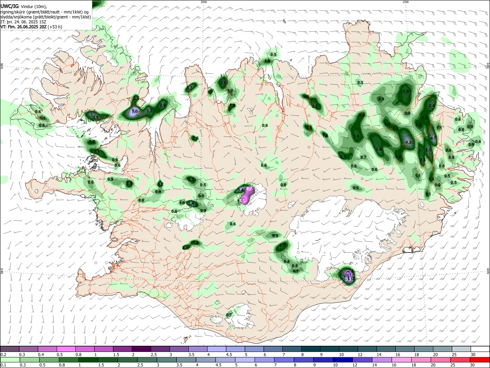Screen dimensions: 490x368
Task: Click the '20W' longitude label
Action: click(x=204, y=2)
